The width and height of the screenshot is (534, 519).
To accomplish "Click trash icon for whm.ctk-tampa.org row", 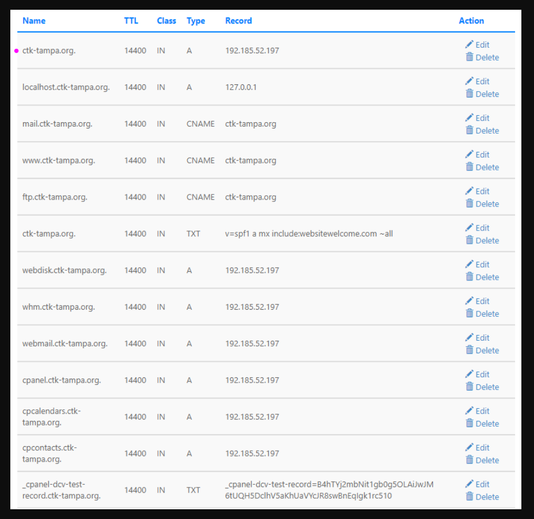I will [x=469, y=314].
